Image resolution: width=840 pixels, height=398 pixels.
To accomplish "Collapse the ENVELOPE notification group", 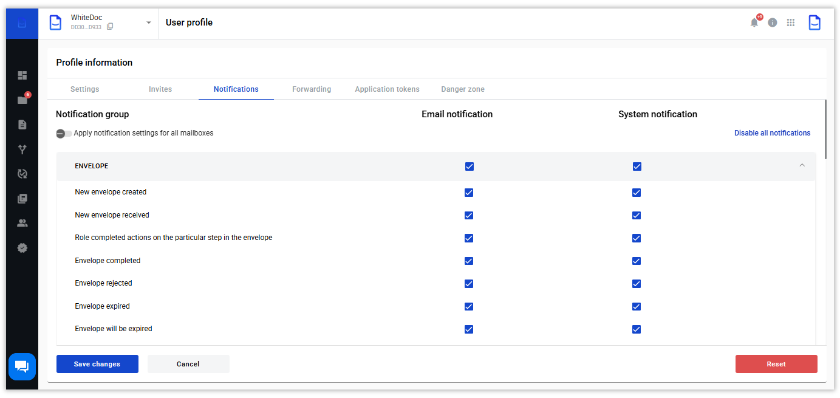I will point(802,165).
